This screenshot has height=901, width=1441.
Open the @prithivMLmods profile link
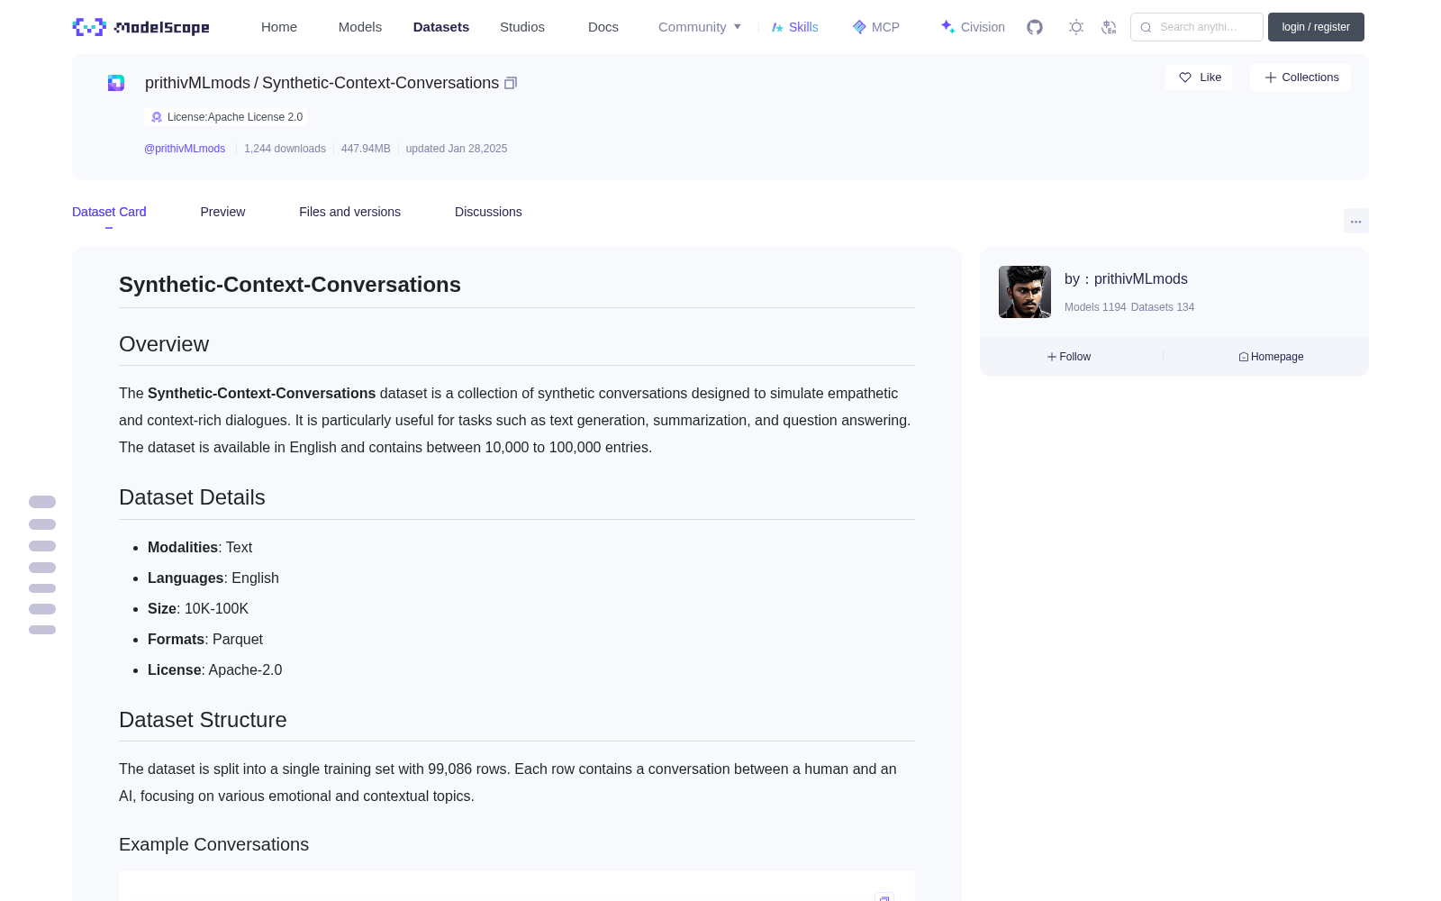coord(185,149)
